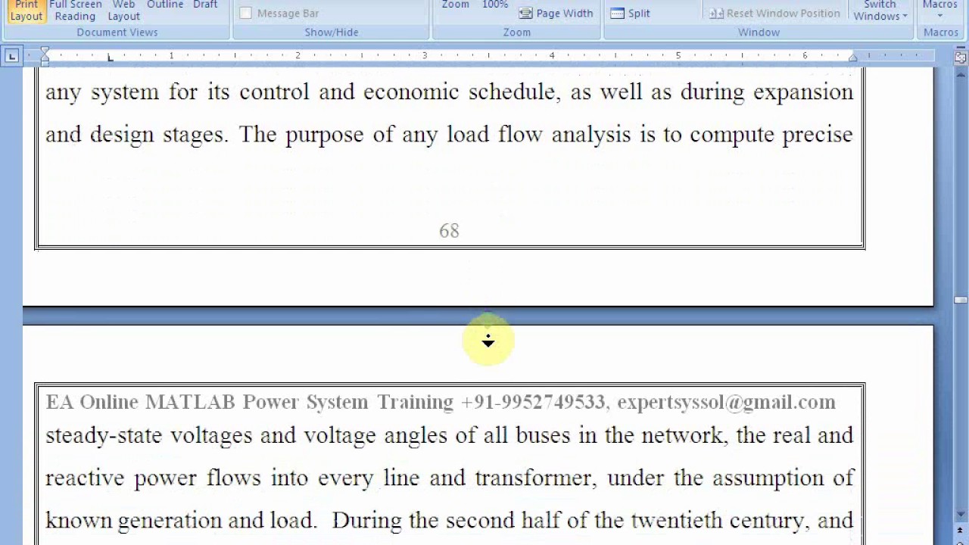The image size is (969, 545).
Task: Click the word 'steady-state' in the document
Action: pos(104,436)
